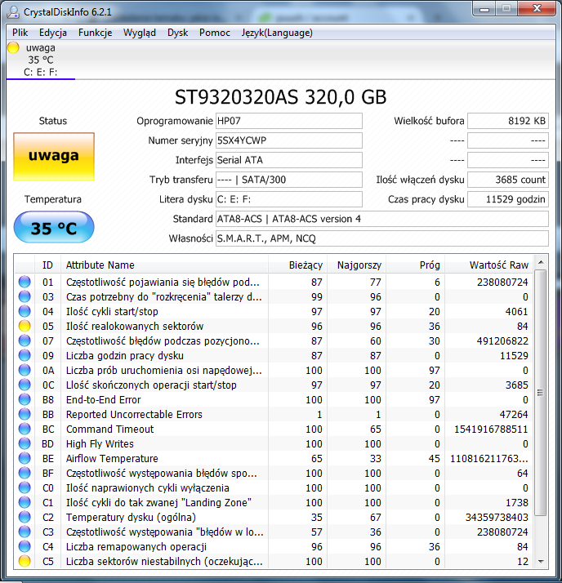Open the Funkcje menu
Viewport: 562px width, 583px height.
(96, 33)
